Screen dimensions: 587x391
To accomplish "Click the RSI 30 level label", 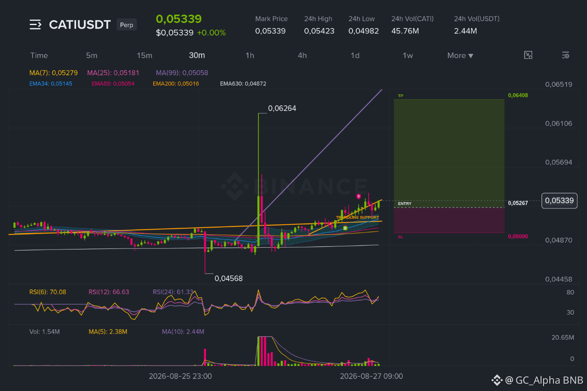I will click(570, 312).
